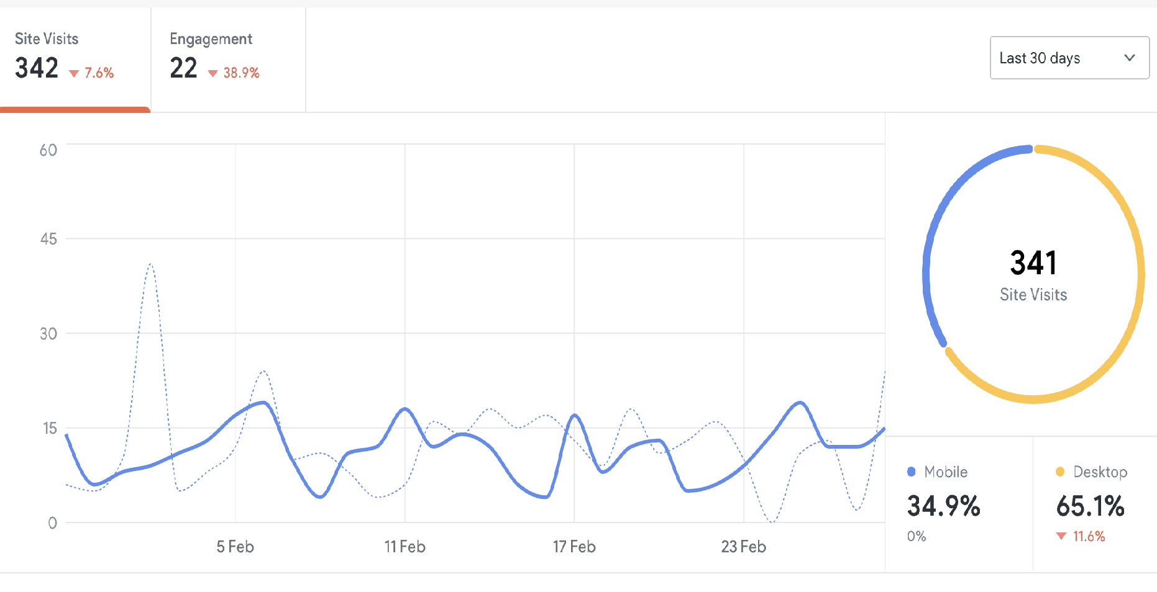Click the Desktop red decrease arrow

click(x=1061, y=536)
